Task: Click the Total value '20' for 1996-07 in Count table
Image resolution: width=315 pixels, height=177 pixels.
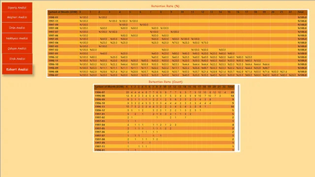Action: click(232, 92)
